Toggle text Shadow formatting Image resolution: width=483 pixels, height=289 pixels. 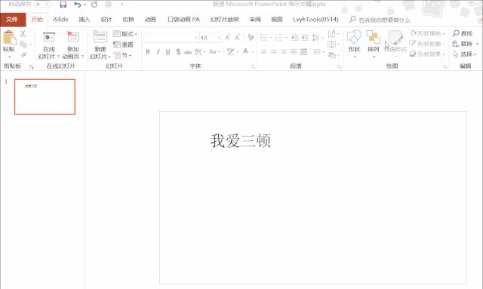pyautogui.click(x=178, y=52)
